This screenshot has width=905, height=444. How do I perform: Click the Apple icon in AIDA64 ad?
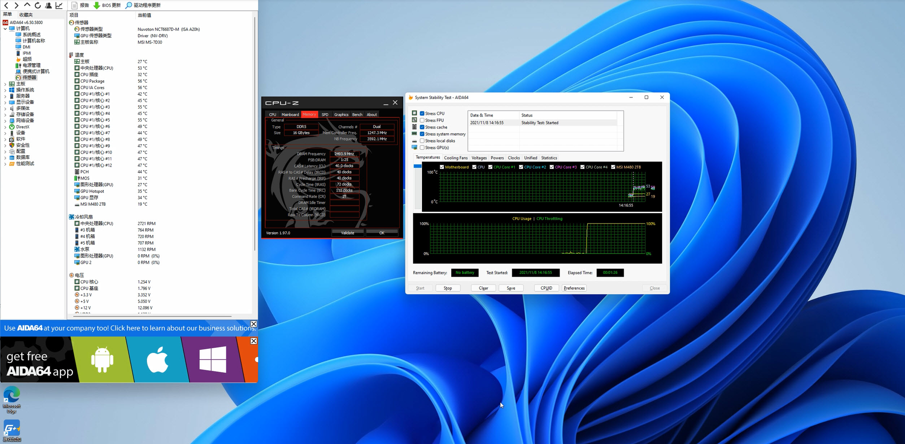157,359
